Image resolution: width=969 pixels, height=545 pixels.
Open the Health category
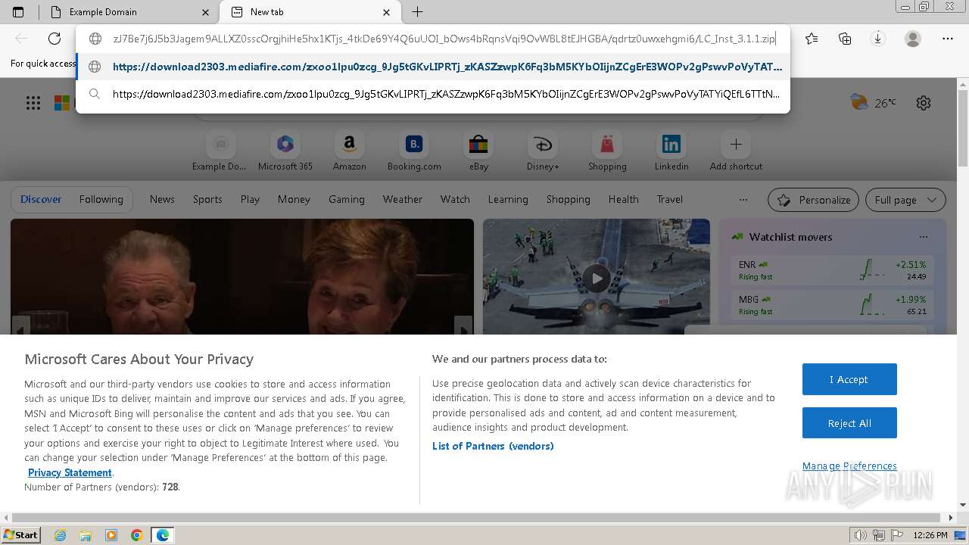coord(624,199)
